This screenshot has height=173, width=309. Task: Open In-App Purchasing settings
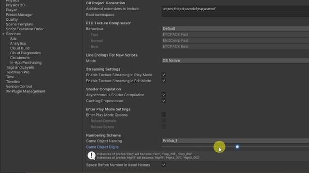click(x=26, y=62)
